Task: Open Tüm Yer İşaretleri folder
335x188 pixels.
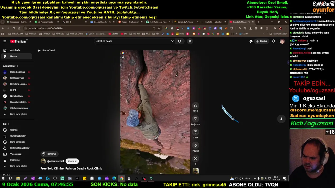Action: click(278, 34)
